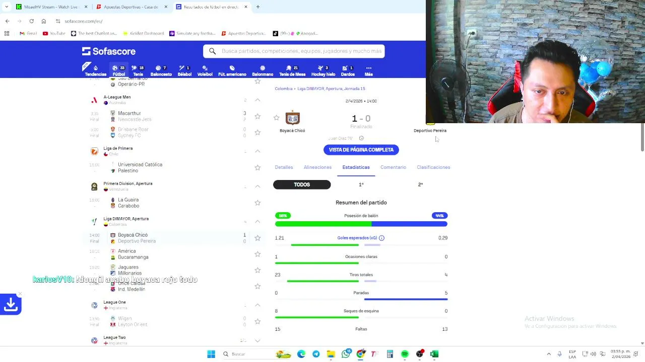Open Excel from the taskbar
The width and height of the screenshot is (645, 362).
[x=434, y=354]
